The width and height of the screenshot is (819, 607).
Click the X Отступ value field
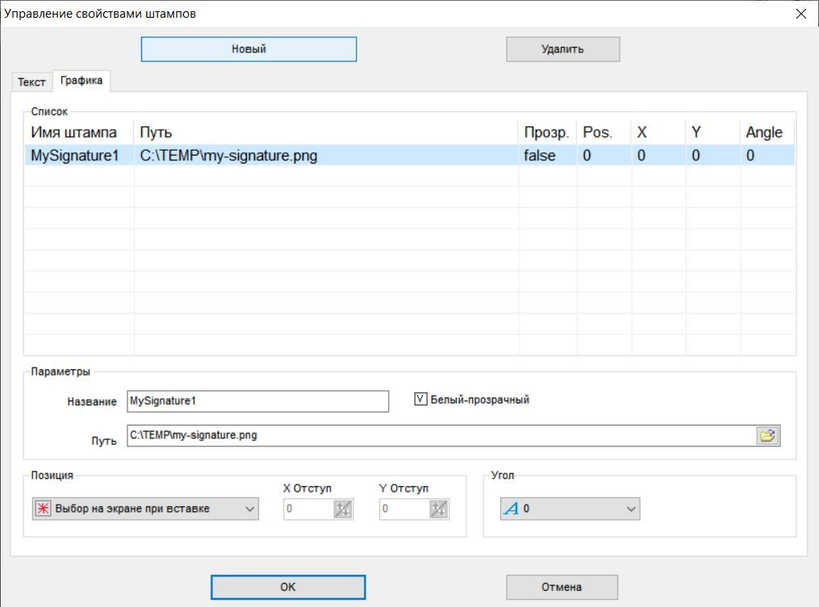308,509
